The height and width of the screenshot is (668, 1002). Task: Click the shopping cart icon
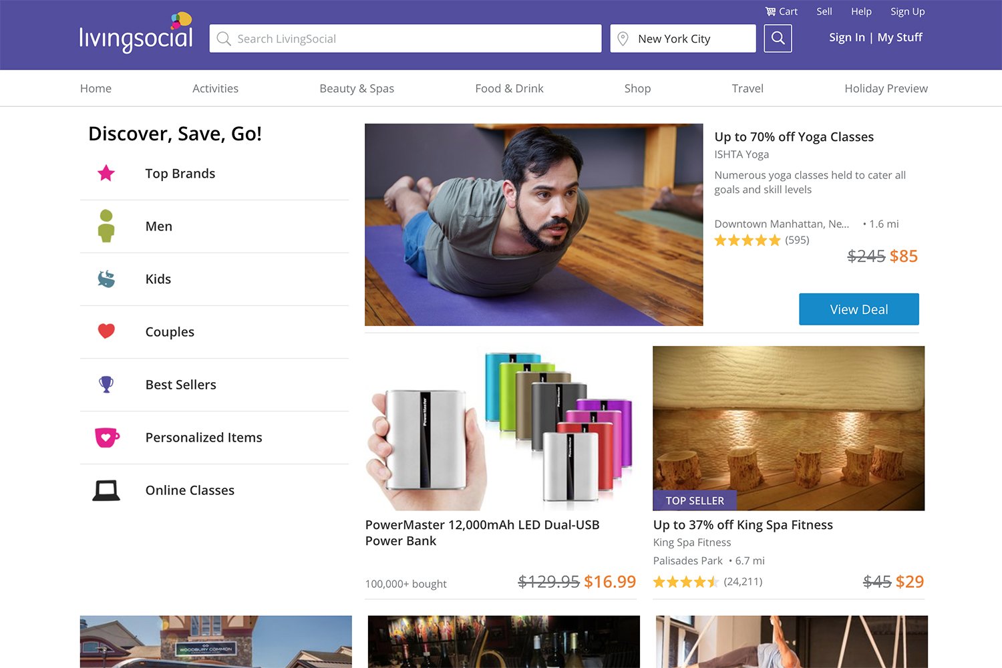click(770, 11)
